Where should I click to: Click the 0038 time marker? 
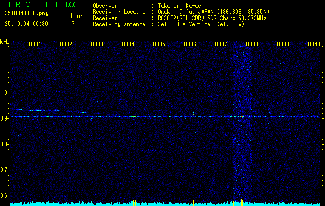(252, 44)
